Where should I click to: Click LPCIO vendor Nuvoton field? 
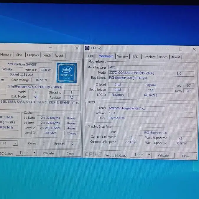point(118,95)
